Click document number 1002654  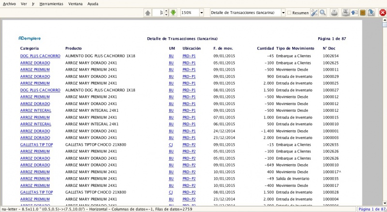331,56
